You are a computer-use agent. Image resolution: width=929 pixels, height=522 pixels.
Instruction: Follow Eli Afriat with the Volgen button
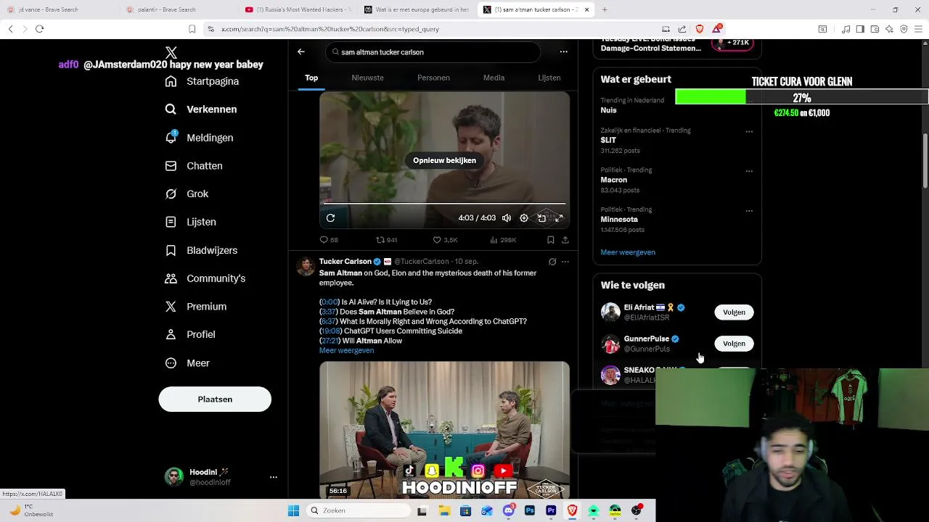[x=734, y=312]
